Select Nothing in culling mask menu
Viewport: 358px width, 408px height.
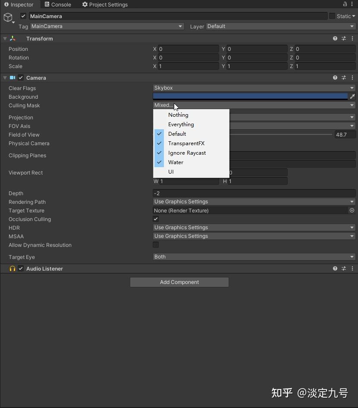191,115
